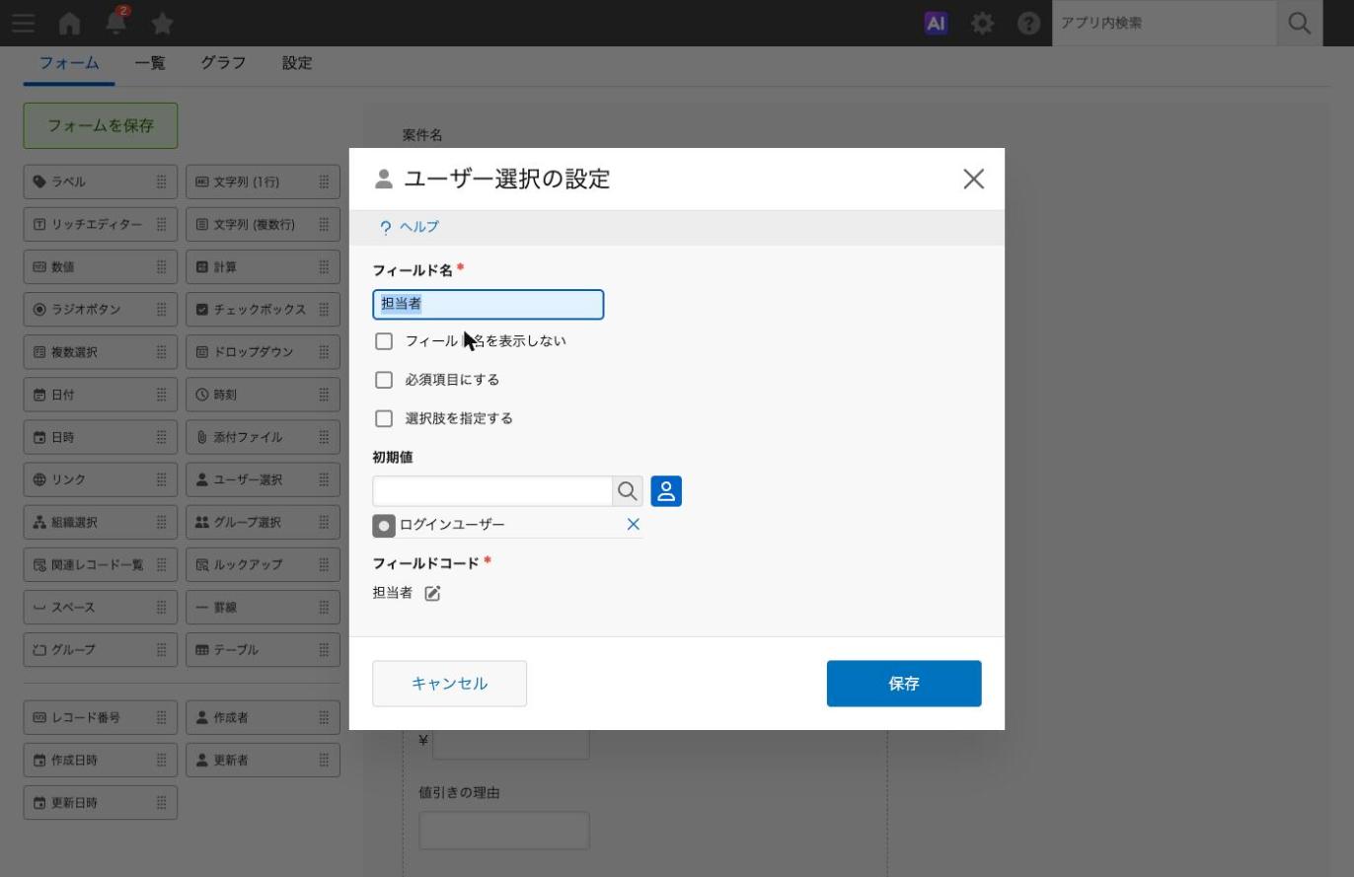Go to the home icon

(69, 23)
